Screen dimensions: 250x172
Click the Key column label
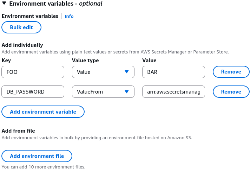pyautogui.click(x=6, y=60)
